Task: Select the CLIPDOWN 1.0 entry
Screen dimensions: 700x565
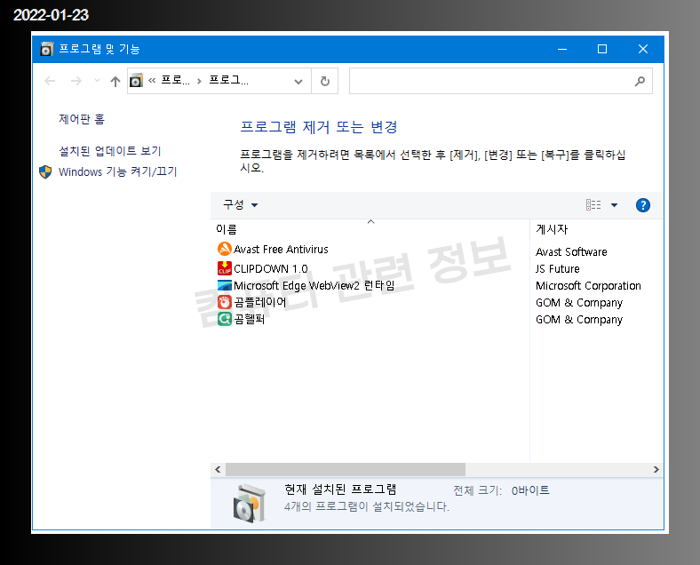Action: click(271, 268)
